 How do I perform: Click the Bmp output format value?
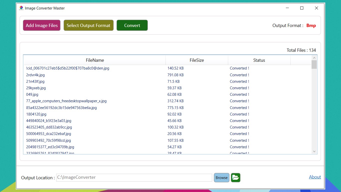pos(311,25)
